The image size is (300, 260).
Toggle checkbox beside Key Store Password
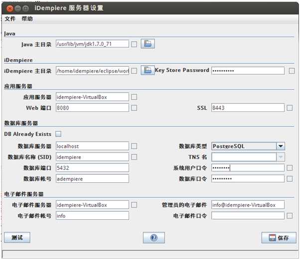click(x=292, y=71)
